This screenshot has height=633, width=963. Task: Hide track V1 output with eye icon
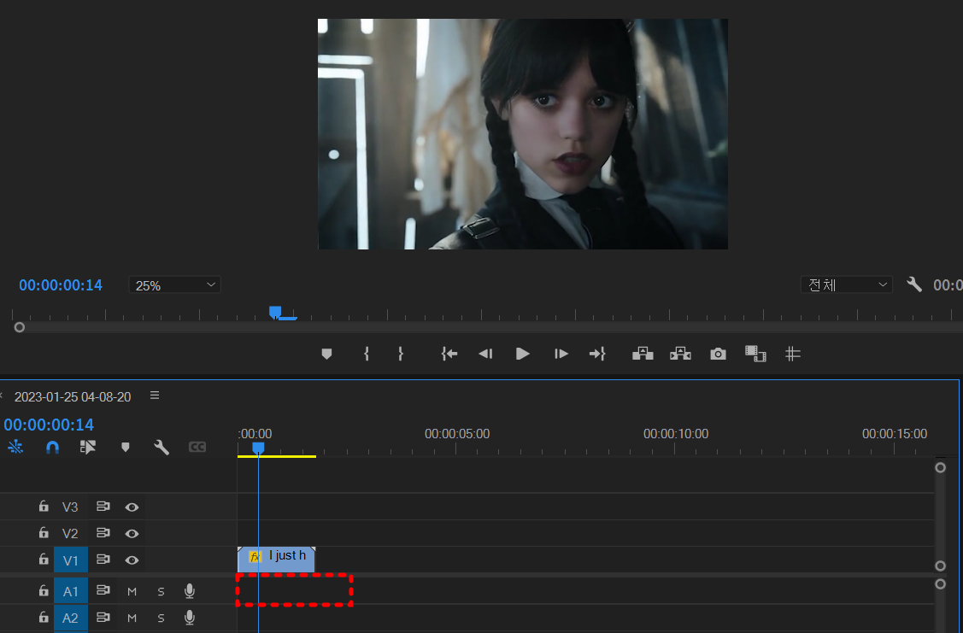click(x=132, y=560)
